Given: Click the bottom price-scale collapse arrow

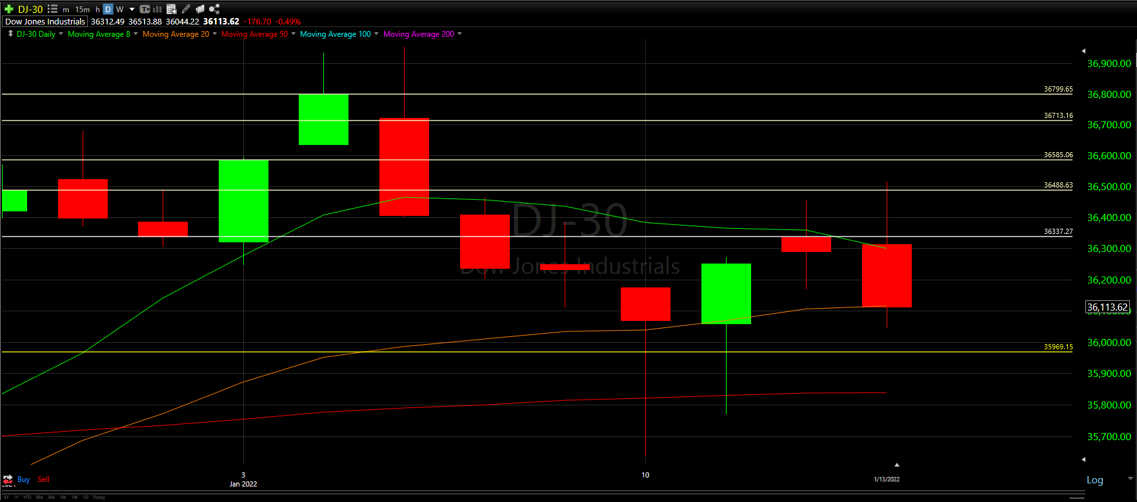Looking at the screenshot, I should tap(1083, 459).
